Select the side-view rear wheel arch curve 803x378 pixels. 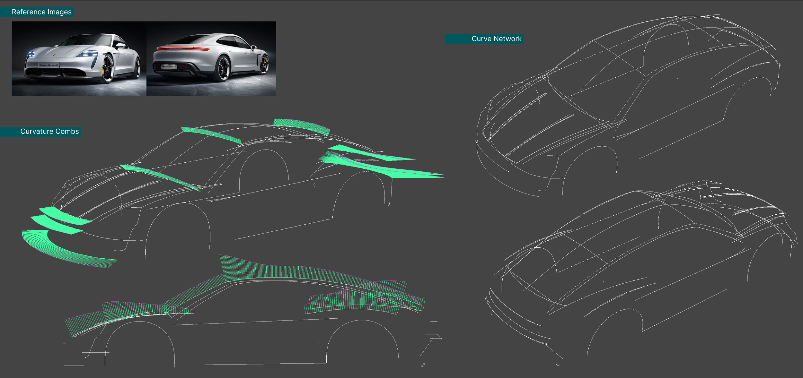(362, 321)
